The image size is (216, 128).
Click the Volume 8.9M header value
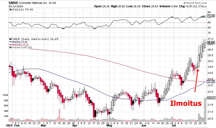[168, 6]
